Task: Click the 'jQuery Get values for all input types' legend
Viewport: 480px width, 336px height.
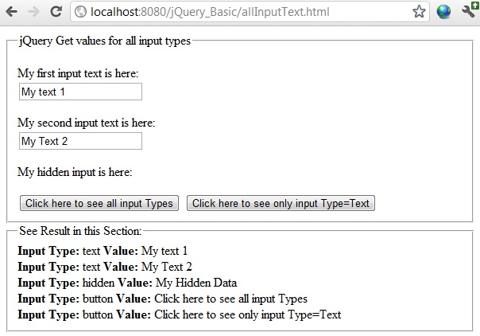Action: [x=104, y=41]
